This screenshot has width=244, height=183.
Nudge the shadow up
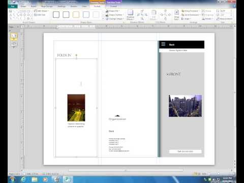[x=142, y=11]
